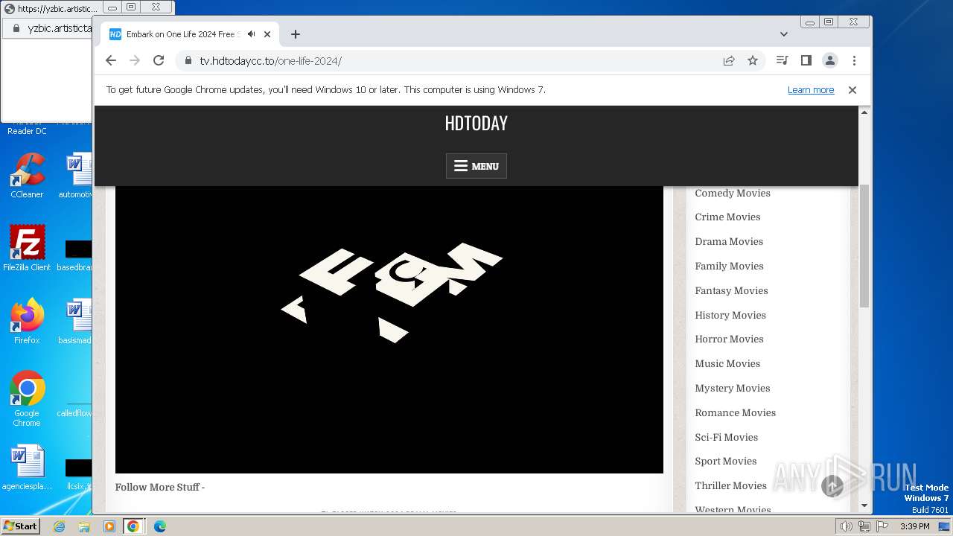
Task: Open Mystery Movies category
Action: pos(733,389)
